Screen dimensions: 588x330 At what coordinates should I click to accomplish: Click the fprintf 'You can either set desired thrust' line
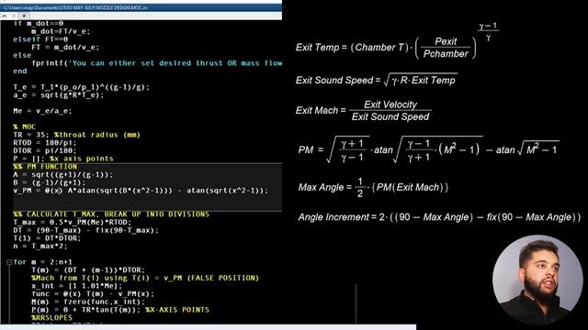click(157, 63)
